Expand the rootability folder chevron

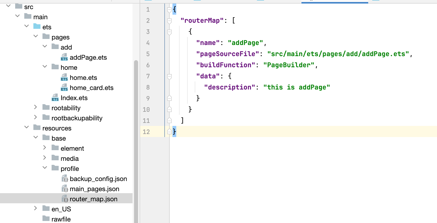36,107
